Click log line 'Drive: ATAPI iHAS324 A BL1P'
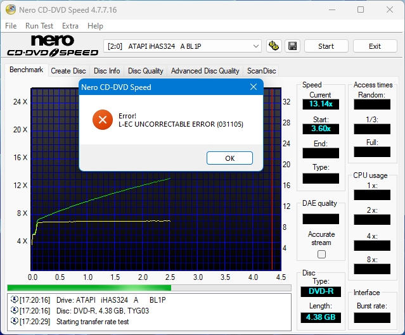This screenshot has height=335, width=405. pyautogui.click(x=111, y=300)
